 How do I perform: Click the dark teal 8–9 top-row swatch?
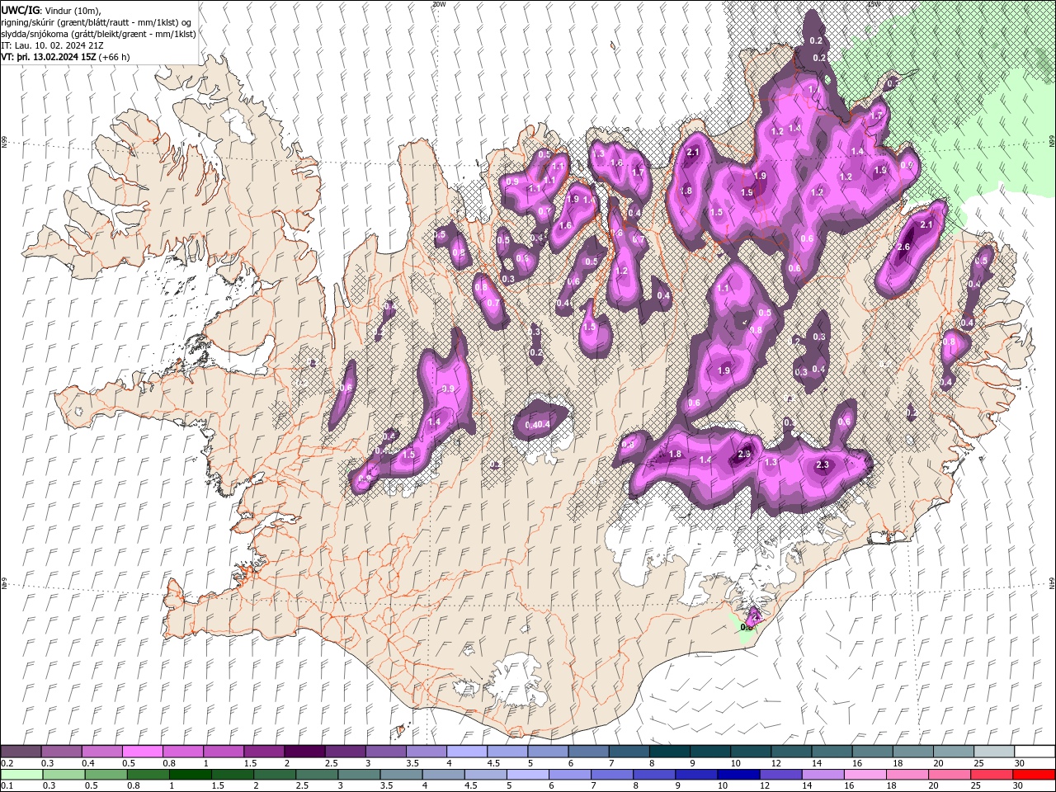coord(669,752)
